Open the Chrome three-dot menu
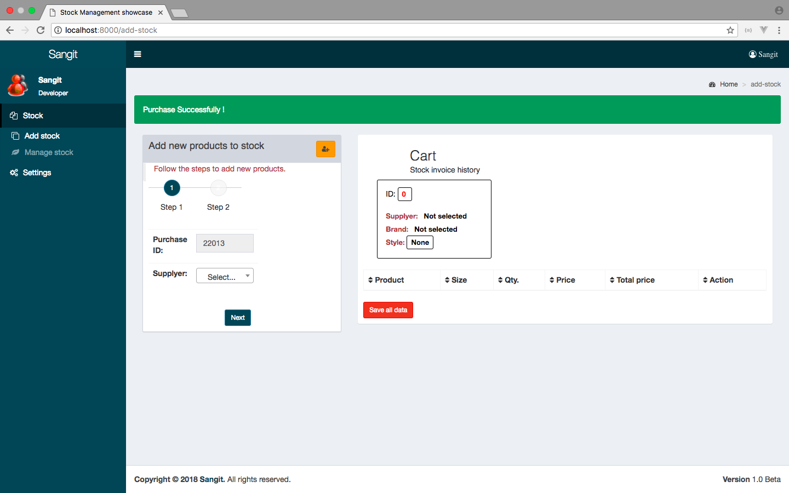Image resolution: width=789 pixels, height=493 pixels. (779, 30)
